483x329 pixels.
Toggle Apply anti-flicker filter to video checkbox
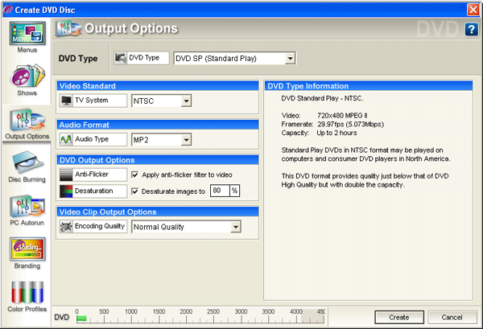point(134,175)
